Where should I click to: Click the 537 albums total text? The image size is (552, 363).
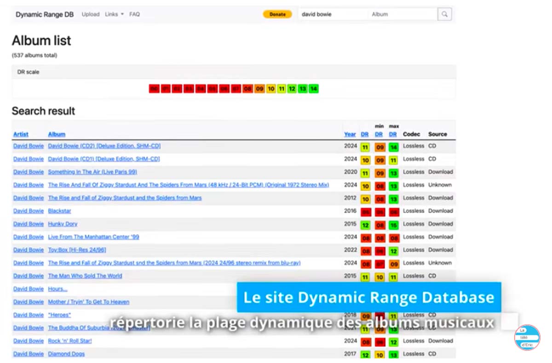coord(34,55)
